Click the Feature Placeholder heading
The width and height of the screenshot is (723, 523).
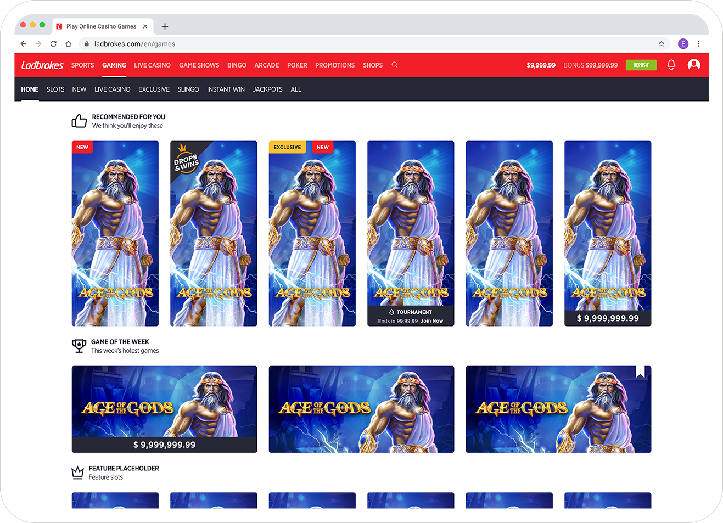[x=124, y=468]
